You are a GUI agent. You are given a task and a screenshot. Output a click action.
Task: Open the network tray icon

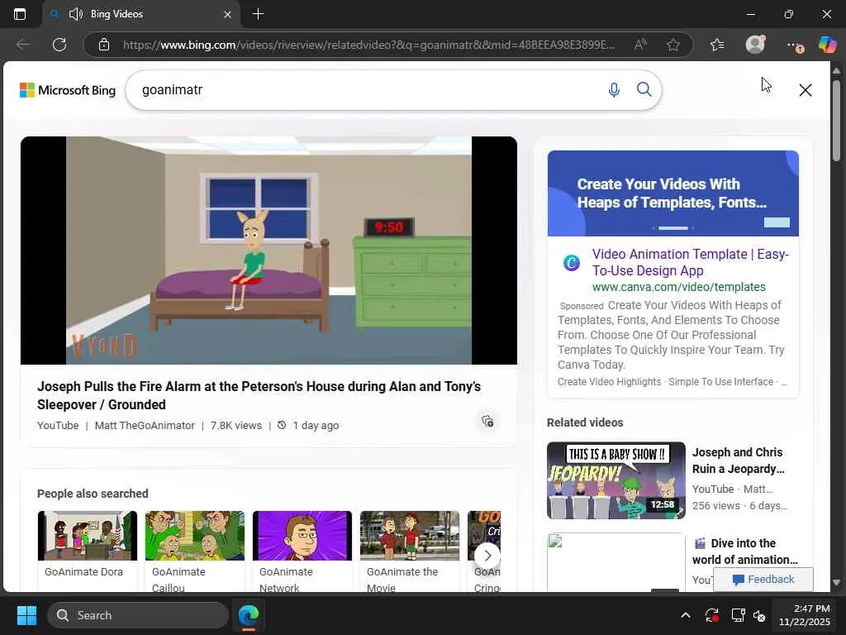tap(738, 615)
